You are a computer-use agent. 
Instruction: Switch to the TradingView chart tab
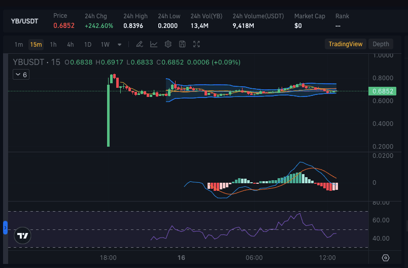click(x=345, y=44)
